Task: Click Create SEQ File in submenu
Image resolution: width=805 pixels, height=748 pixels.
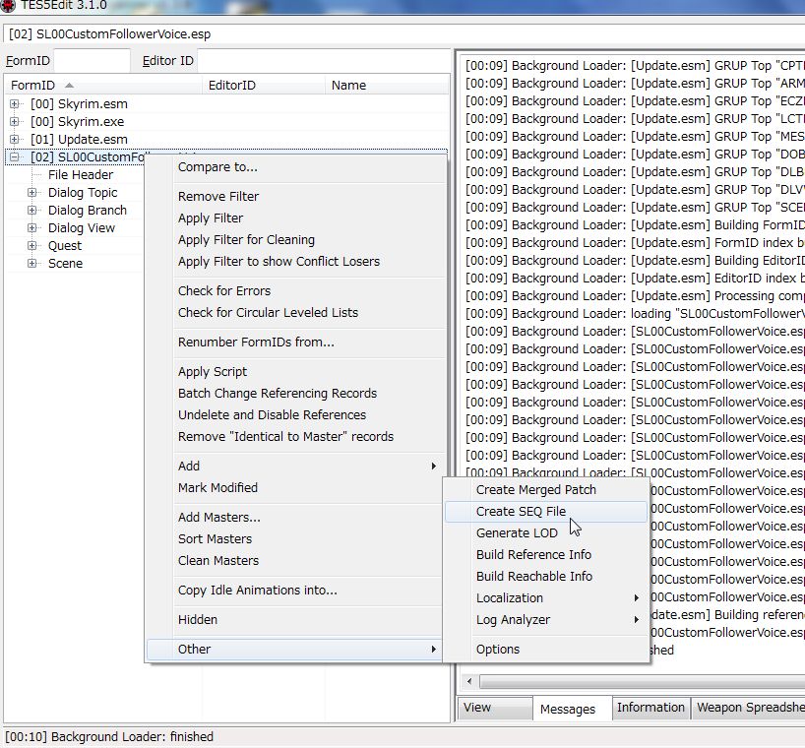Action: tap(546, 512)
